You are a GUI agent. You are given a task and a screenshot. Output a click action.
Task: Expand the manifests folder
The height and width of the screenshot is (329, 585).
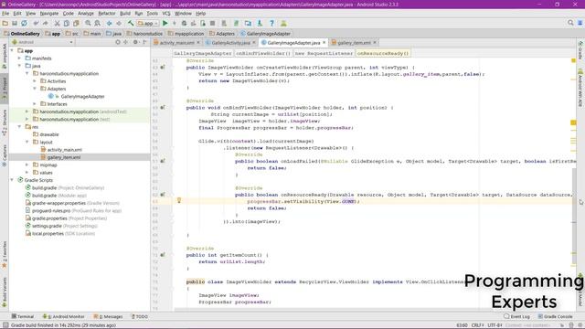click(20, 58)
